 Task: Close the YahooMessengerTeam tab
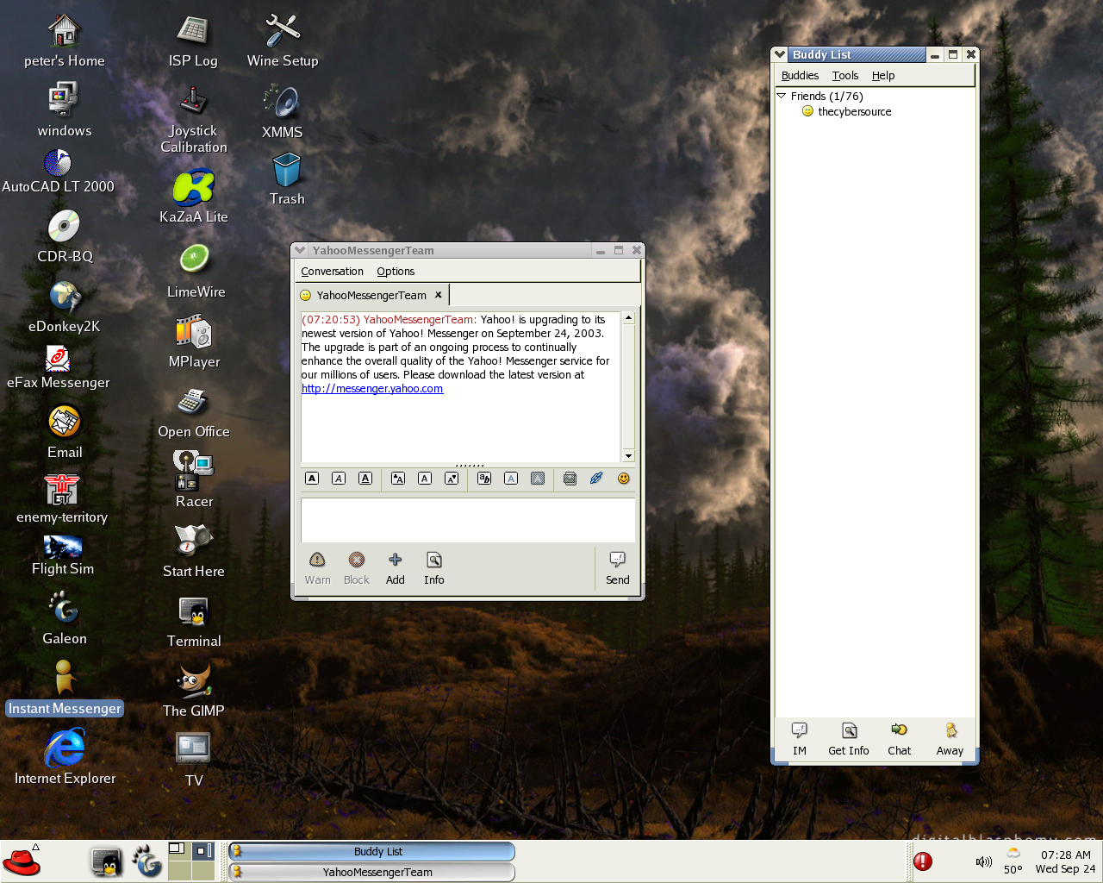(438, 295)
